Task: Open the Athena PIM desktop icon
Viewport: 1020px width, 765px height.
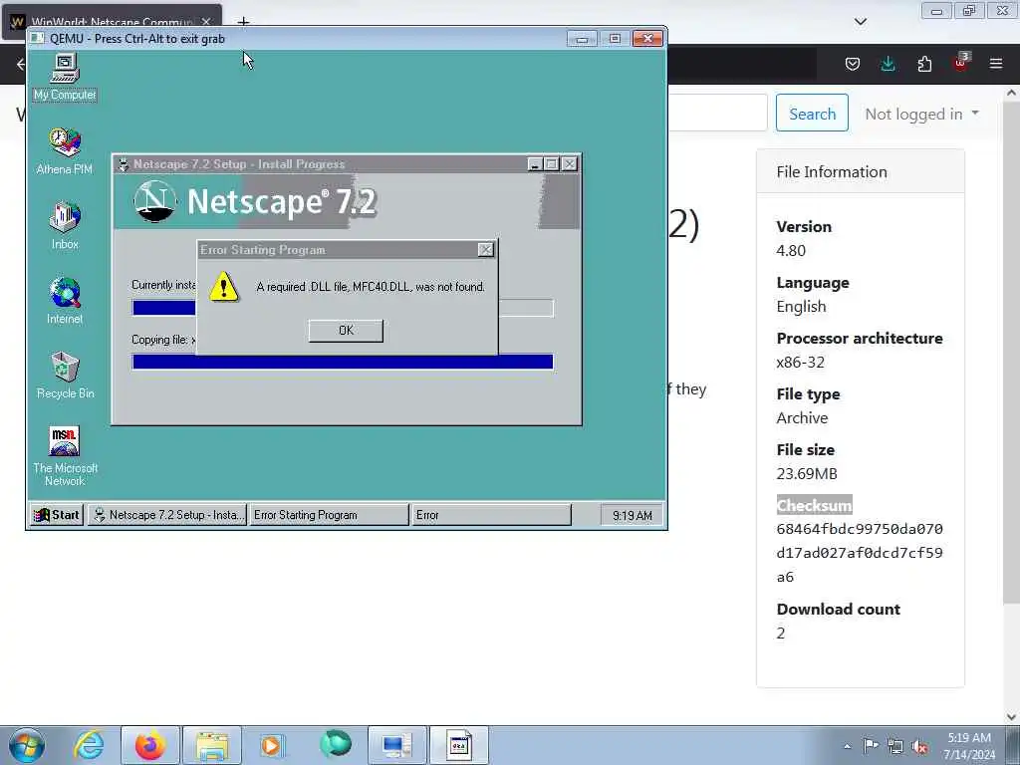Action: coord(65,151)
